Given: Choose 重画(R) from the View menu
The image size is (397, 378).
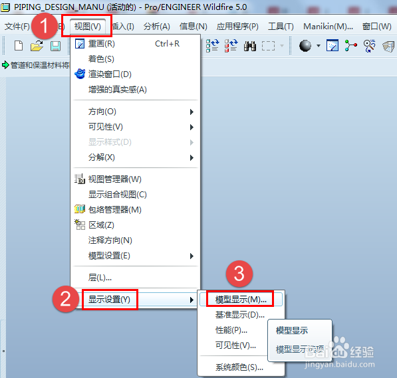Looking at the screenshot, I should [x=135, y=44].
